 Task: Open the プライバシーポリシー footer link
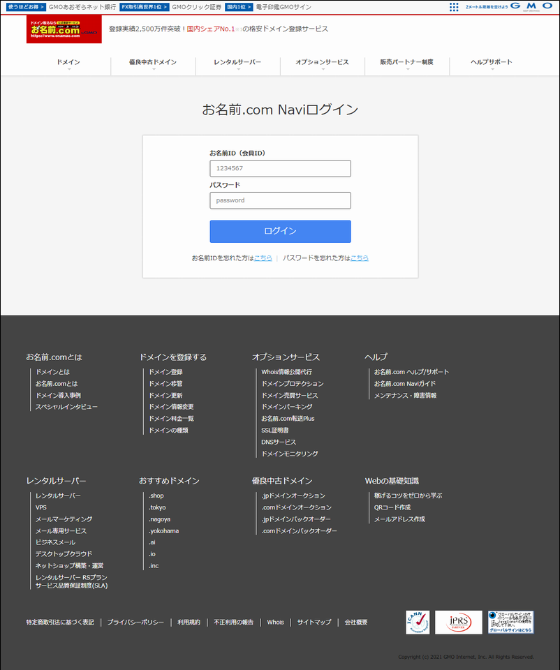pyautogui.click(x=135, y=622)
